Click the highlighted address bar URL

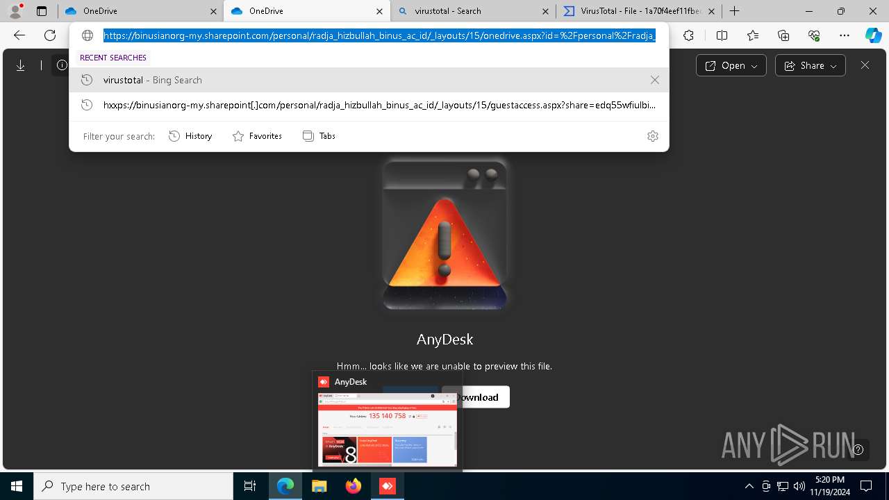click(379, 35)
